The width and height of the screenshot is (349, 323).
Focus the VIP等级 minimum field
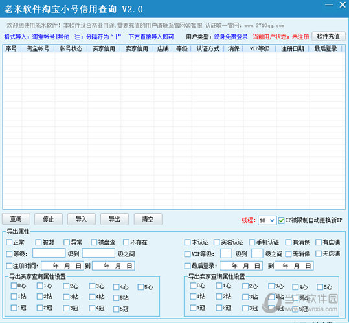226,253
